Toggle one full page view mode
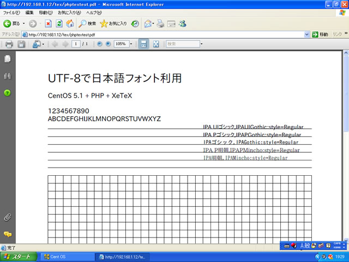Image resolution: width=349 pixels, height=262 pixels. coord(156,44)
